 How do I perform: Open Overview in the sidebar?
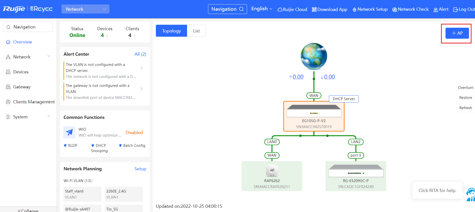(22, 42)
